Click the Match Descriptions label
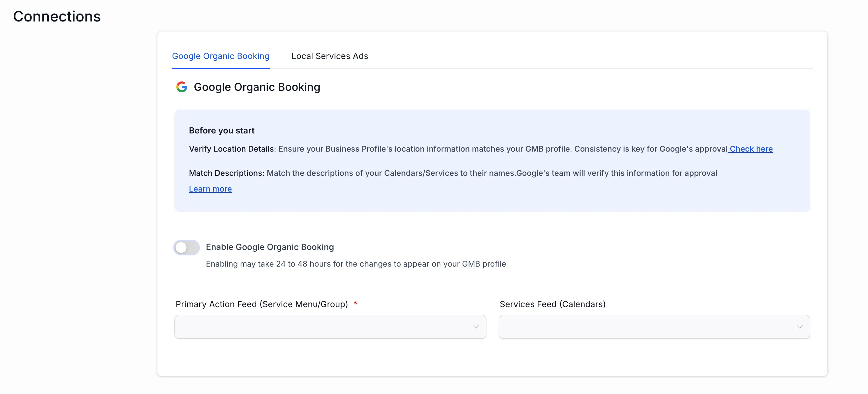 (227, 173)
